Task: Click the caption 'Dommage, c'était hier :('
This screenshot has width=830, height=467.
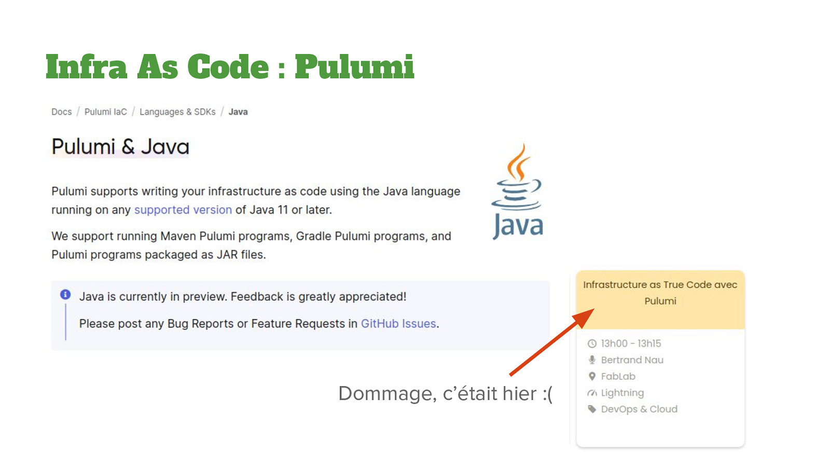Action: [446, 393]
